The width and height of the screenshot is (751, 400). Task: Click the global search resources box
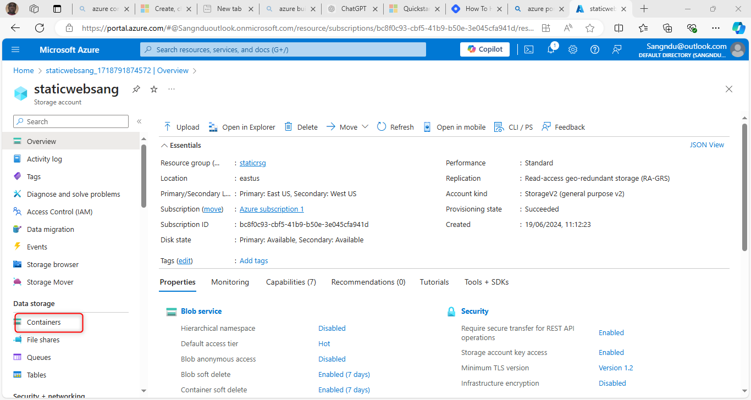point(283,49)
